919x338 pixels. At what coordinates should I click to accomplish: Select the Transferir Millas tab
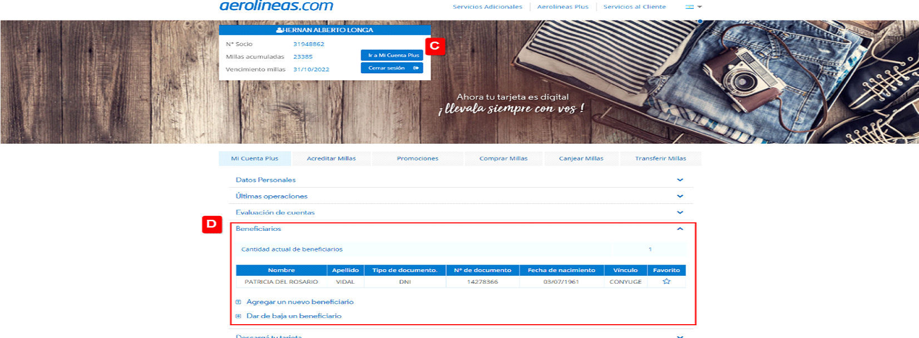[660, 159]
